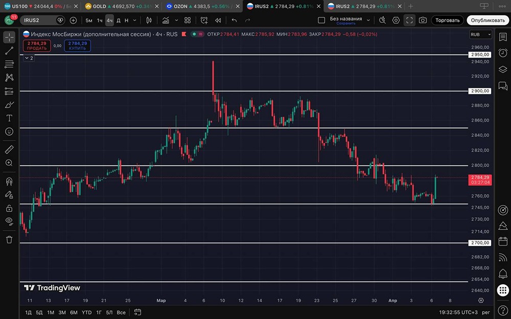
Task: Set the YTD date range
Action: pyautogui.click(x=87, y=312)
